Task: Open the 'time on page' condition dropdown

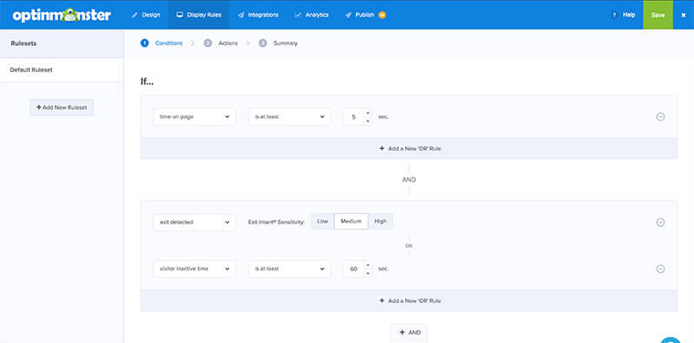Action: 194,117
